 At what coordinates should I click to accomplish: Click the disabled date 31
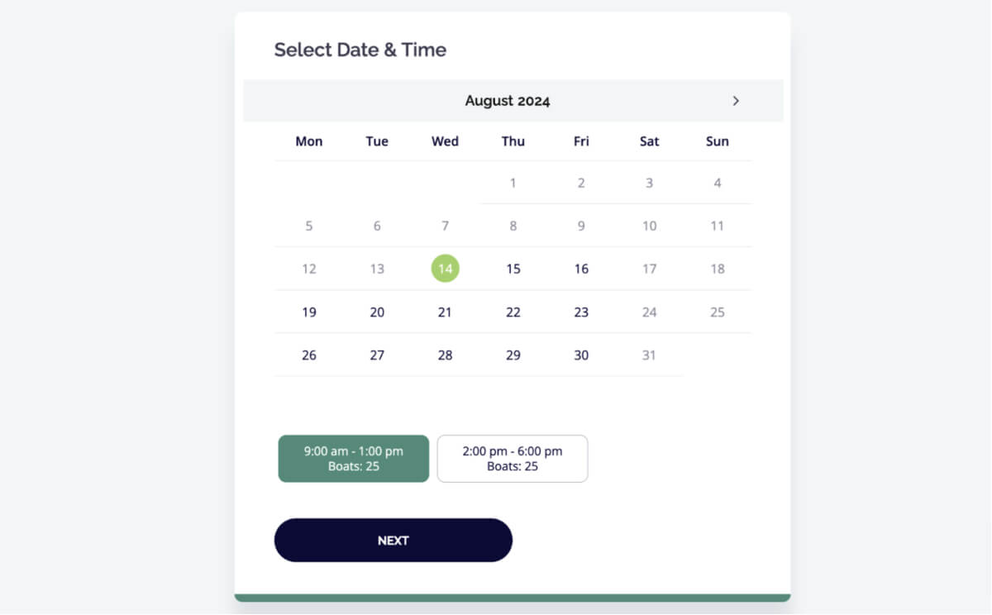649,355
